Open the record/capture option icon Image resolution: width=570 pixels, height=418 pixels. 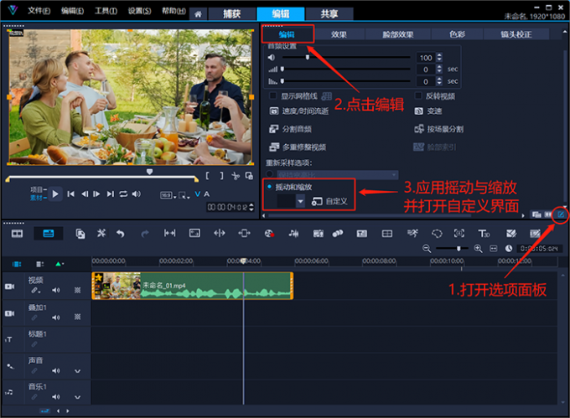(269, 234)
